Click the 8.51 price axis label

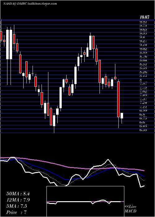pyautogui.click(x=143, y=64)
